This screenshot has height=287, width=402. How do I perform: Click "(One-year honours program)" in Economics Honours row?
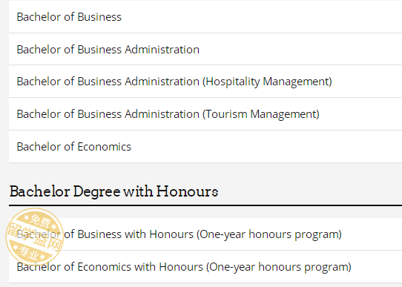pyautogui.click(x=279, y=267)
